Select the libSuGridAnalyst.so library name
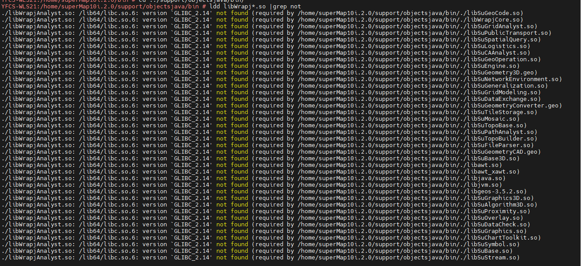The image size is (581, 266). [x=500, y=26]
